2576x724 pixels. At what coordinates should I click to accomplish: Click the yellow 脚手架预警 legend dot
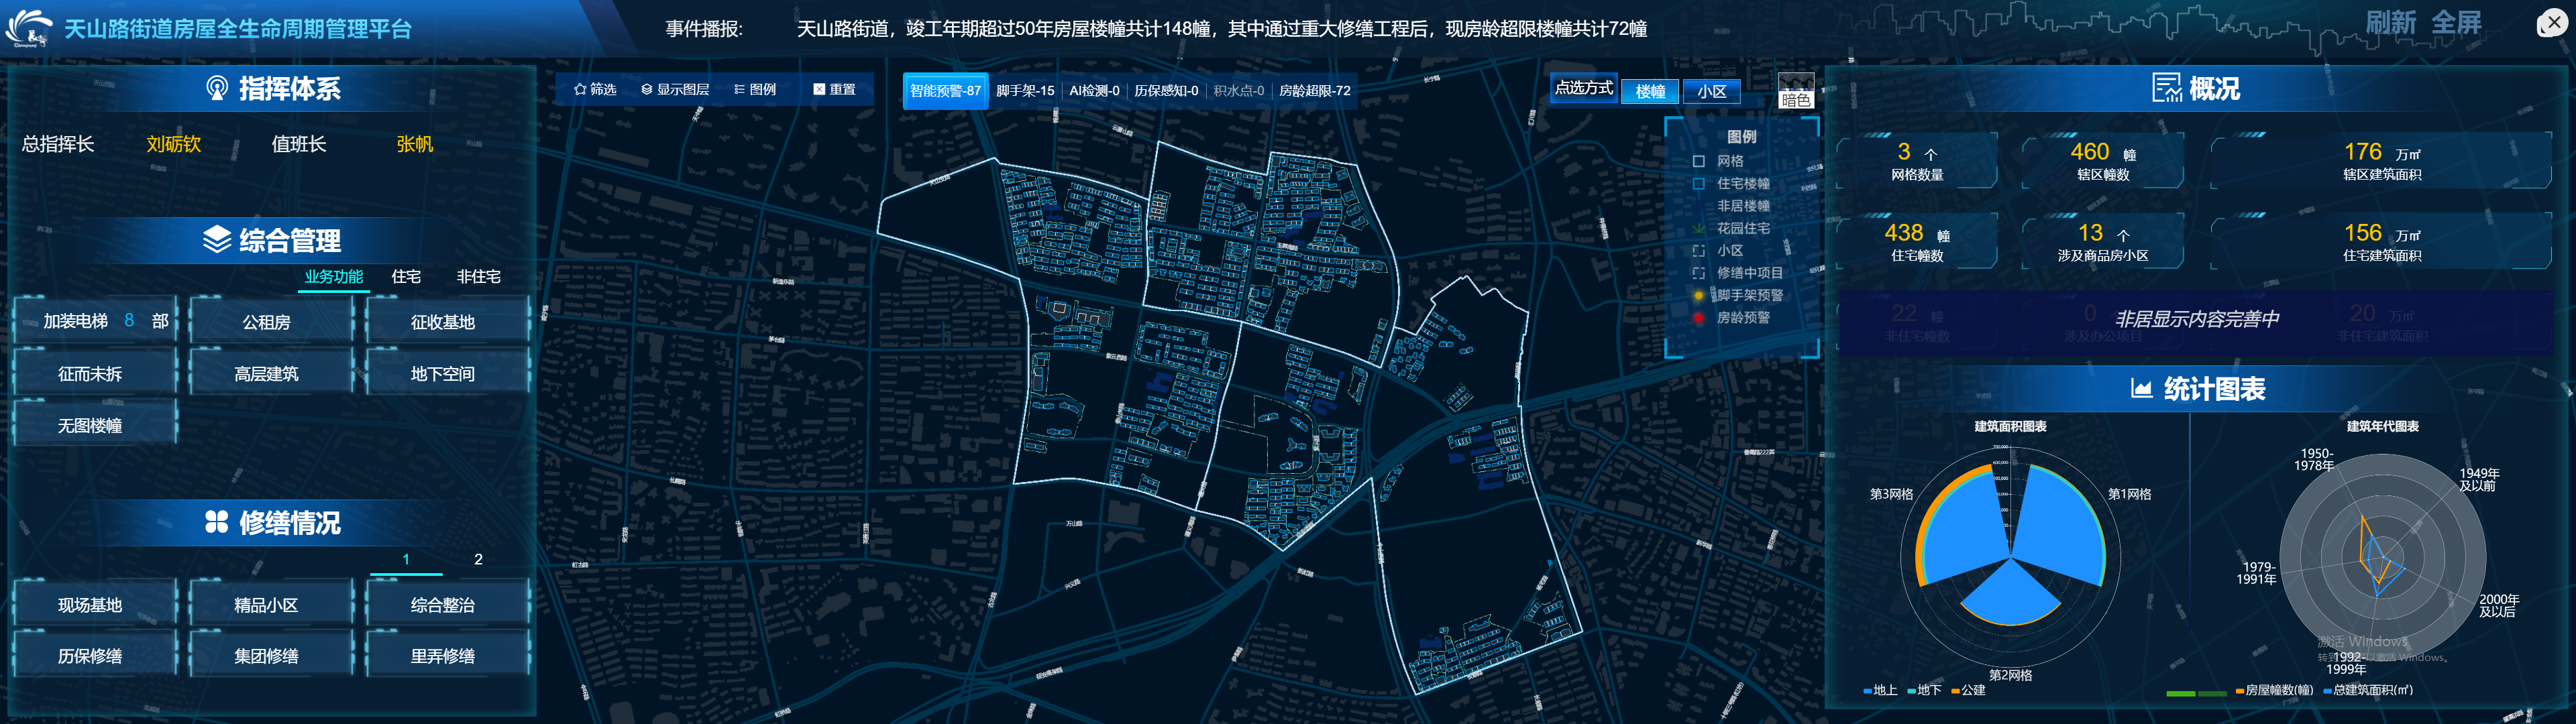(x=1698, y=295)
